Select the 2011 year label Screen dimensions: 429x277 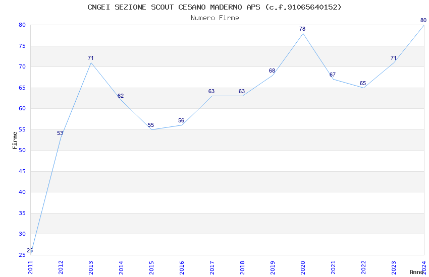click(30, 267)
